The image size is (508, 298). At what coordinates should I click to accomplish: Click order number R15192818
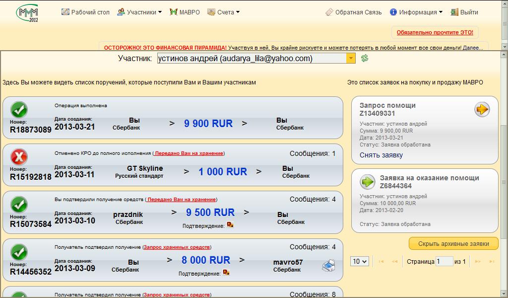point(31,177)
